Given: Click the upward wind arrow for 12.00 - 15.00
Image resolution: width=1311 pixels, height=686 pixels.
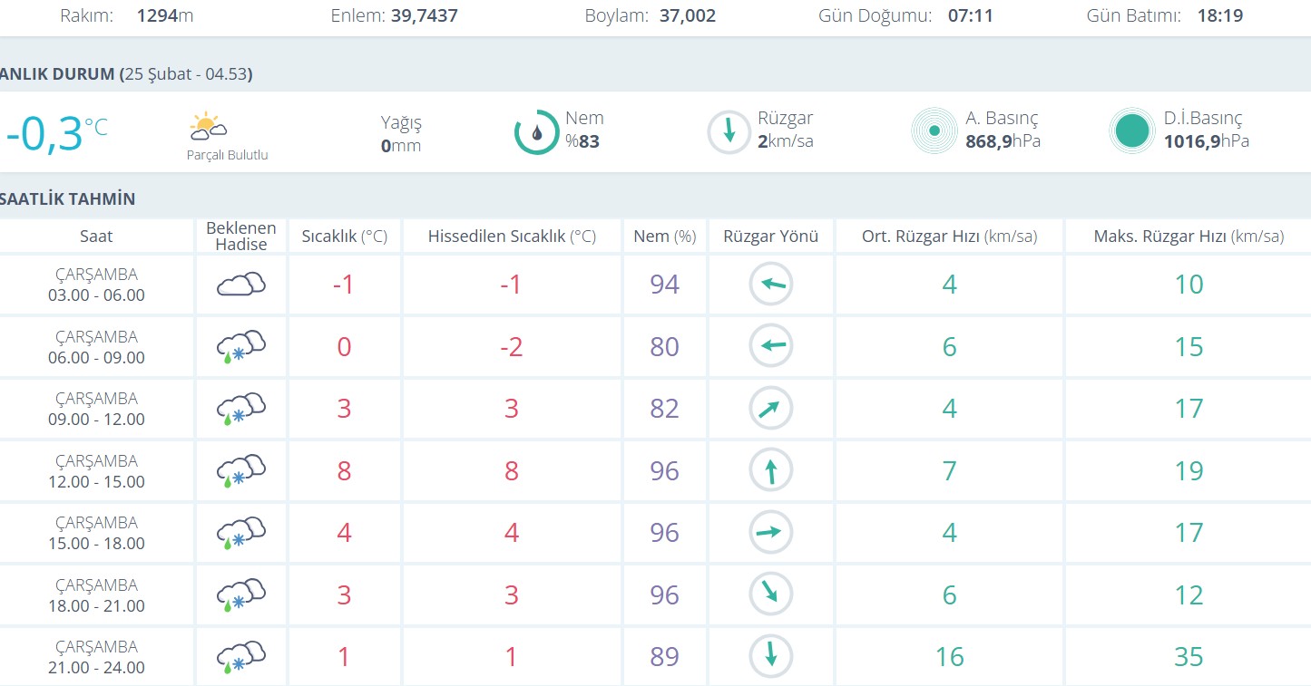Looking at the screenshot, I should [770, 471].
